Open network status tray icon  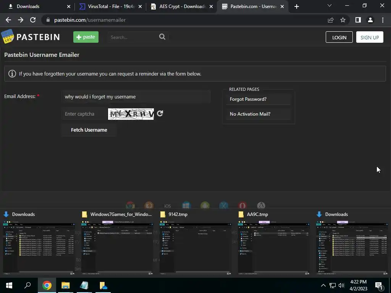click(x=333, y=285)
